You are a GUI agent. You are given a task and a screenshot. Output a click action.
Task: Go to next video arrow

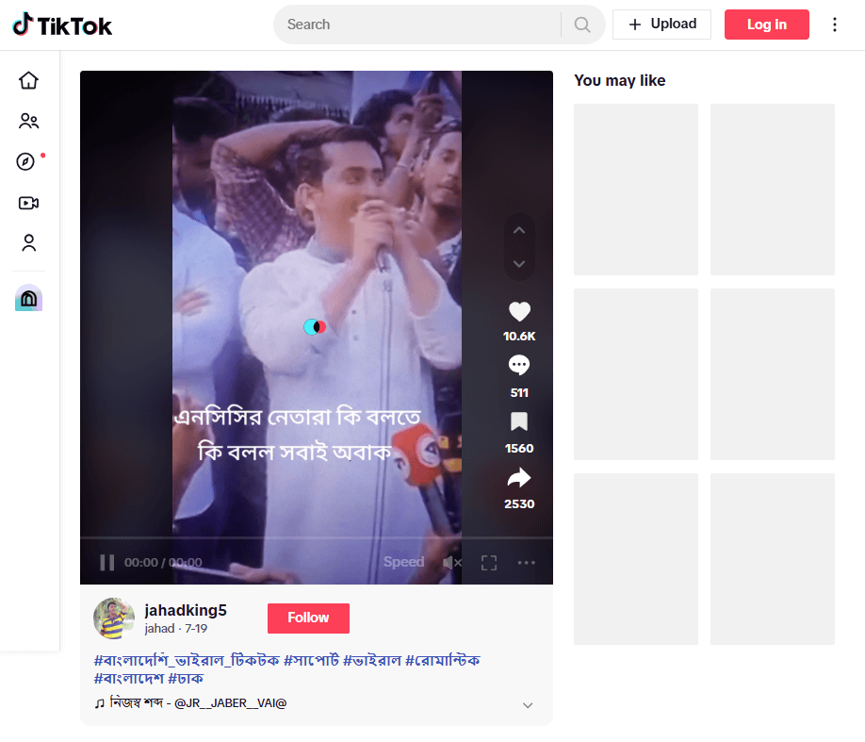click(x=519, y=263)
